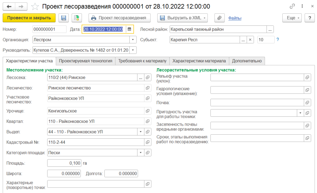Close the document window
This screenshot has height=193, width=317.
(312, 6)
